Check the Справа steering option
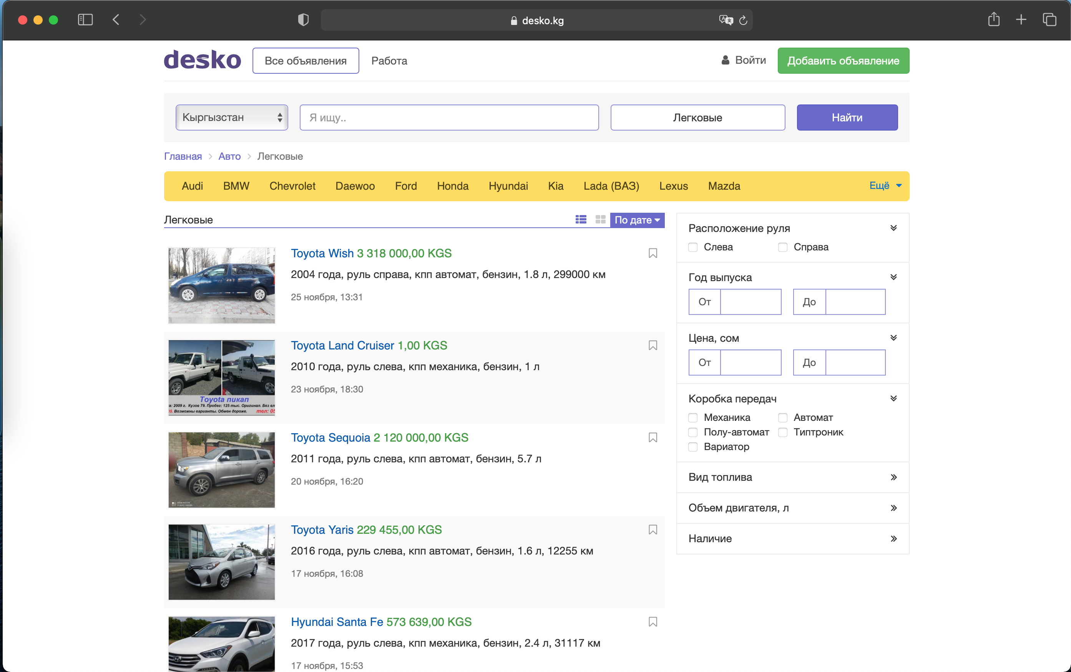The image size is (1071, 672). (783, 247)
